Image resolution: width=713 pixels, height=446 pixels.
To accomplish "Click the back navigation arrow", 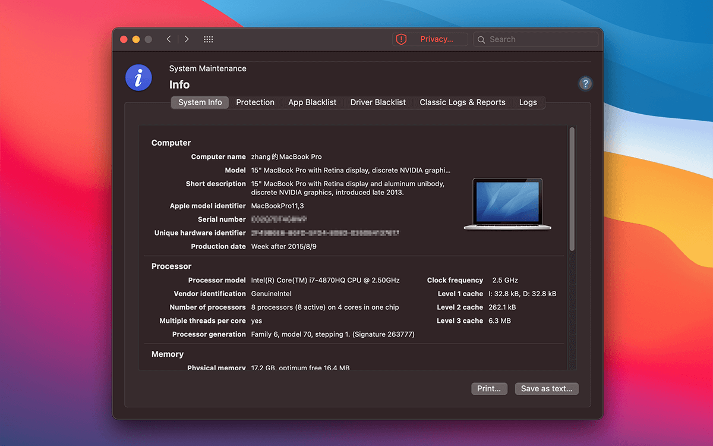I will [x=169, y=39].
